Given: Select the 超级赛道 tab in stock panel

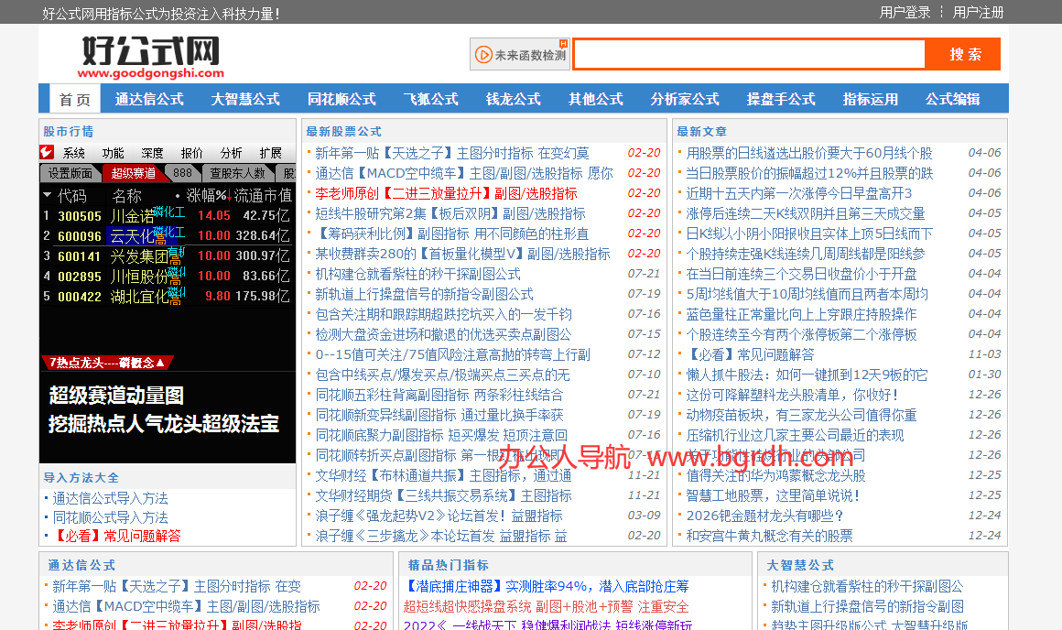Looking at the screenshot, I should click(x=134, y=173).
